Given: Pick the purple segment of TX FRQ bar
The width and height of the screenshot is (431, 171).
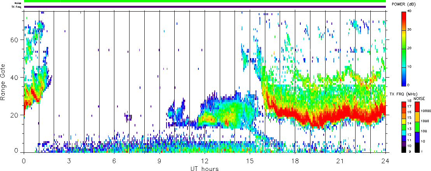Looking at the screenshot, I should click(404, 144).
